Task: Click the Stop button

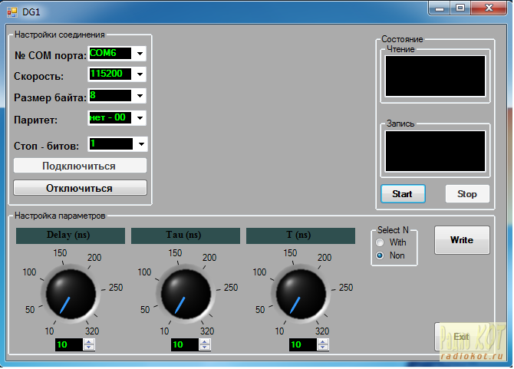Action: click(x=466, y=194)
